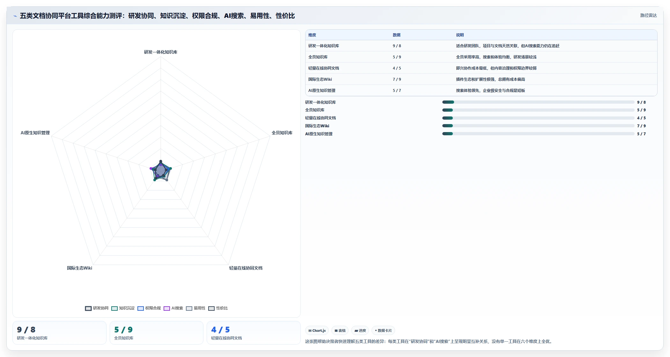The image size is (670, 357).
Task: Click the main title heading
Action: pos(157,16)
